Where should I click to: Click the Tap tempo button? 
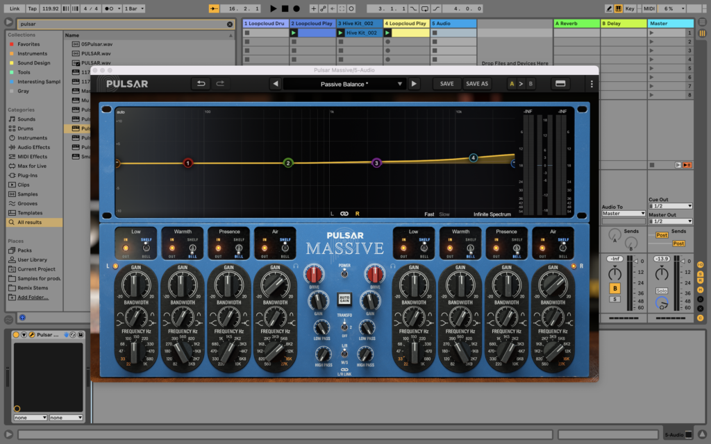pyautogui.click(x=32, y=8)
